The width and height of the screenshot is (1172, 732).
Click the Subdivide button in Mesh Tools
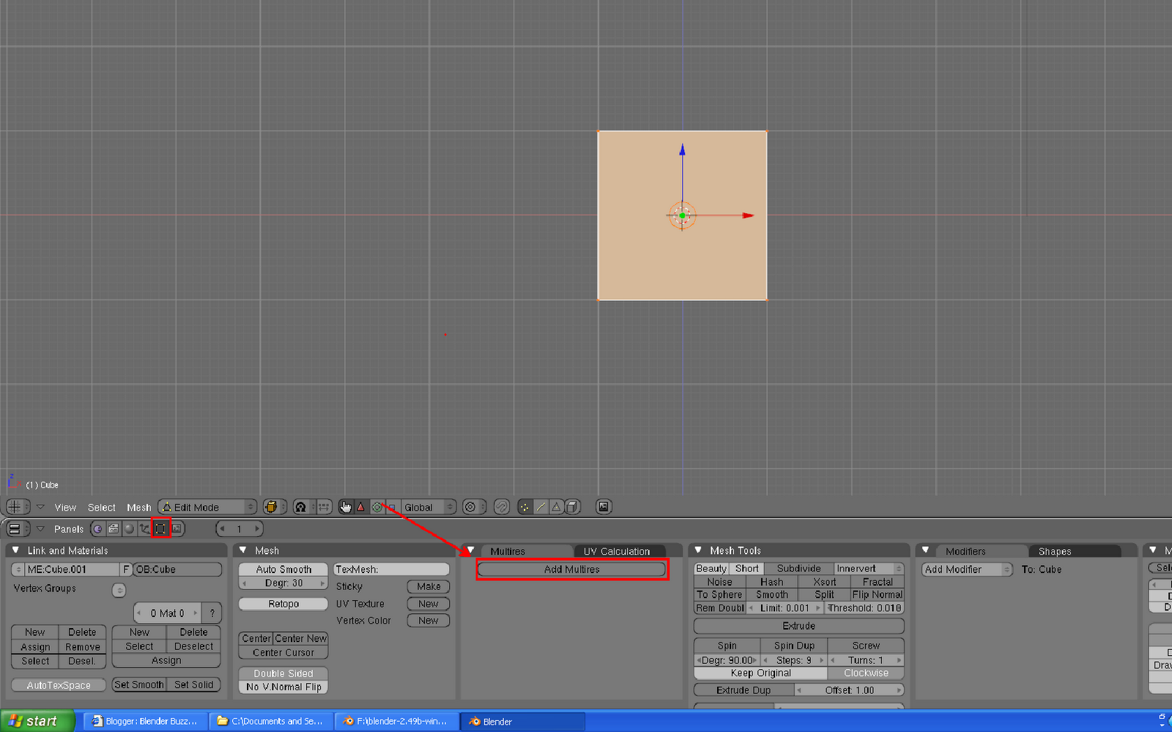[x=798, y=568]
